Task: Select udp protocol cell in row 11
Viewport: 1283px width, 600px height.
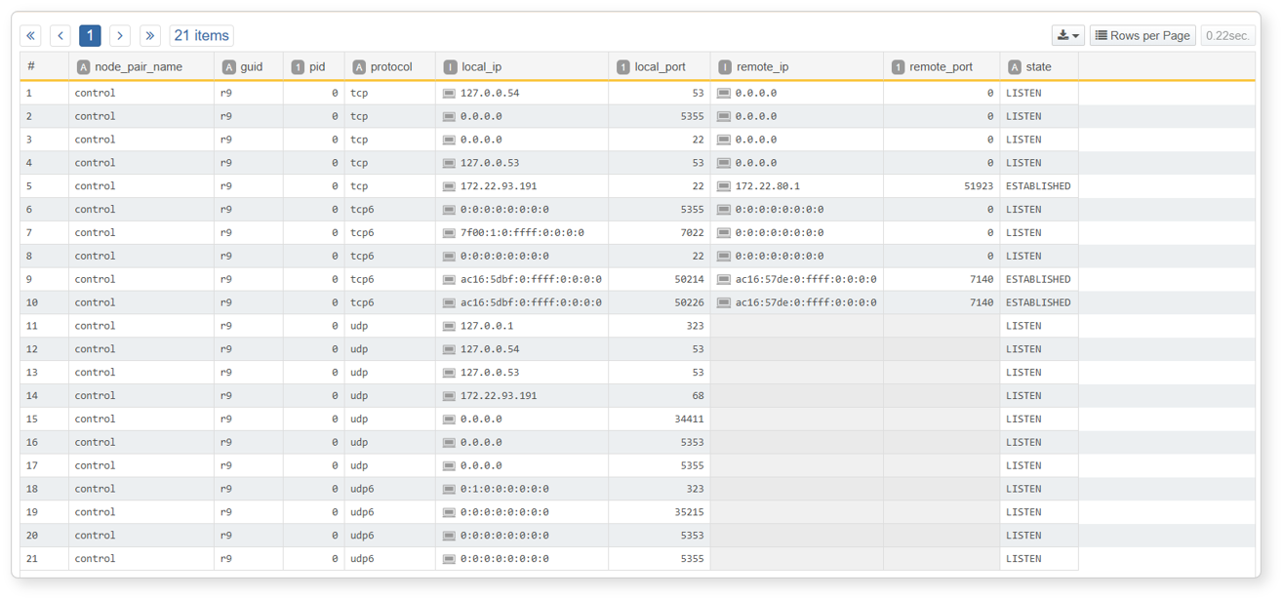Action: [390, 326]
